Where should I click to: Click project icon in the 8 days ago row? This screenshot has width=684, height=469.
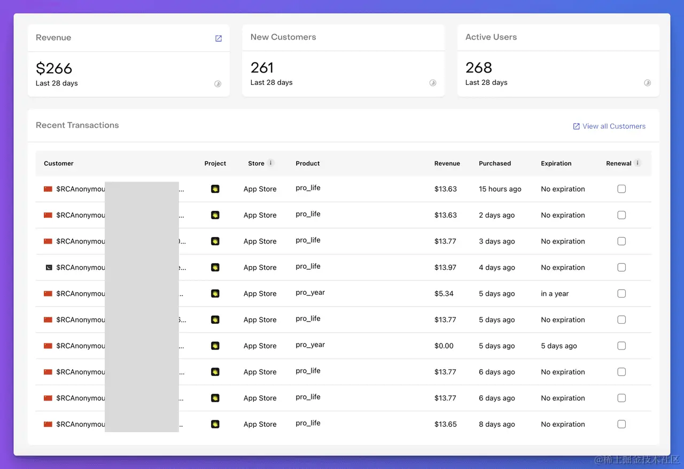215,424
